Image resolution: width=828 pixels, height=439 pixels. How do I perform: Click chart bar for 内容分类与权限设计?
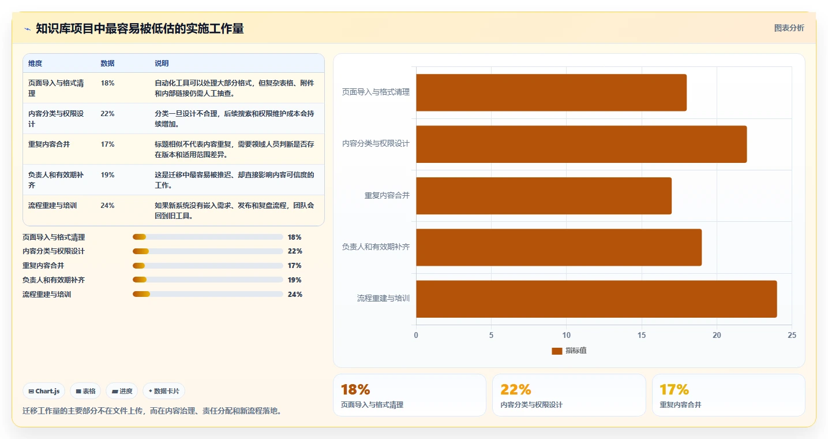pos(581,144)
